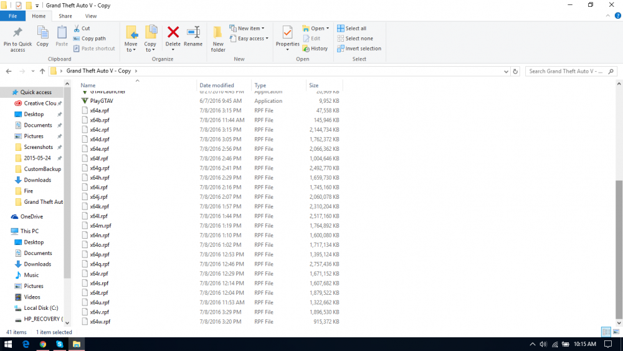Open the Open button dropdown arrow
Image resolution: width=623 pixels, height=351 pixels.
coord(328,28)
